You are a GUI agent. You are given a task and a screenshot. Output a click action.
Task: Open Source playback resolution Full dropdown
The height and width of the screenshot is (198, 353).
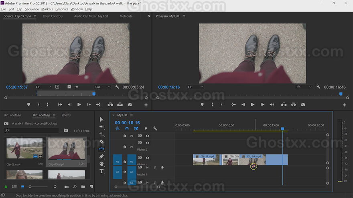[x=102, y=87]
